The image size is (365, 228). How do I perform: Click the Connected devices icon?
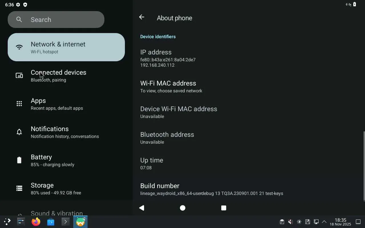pyautogui.click(x=19, y=76)
